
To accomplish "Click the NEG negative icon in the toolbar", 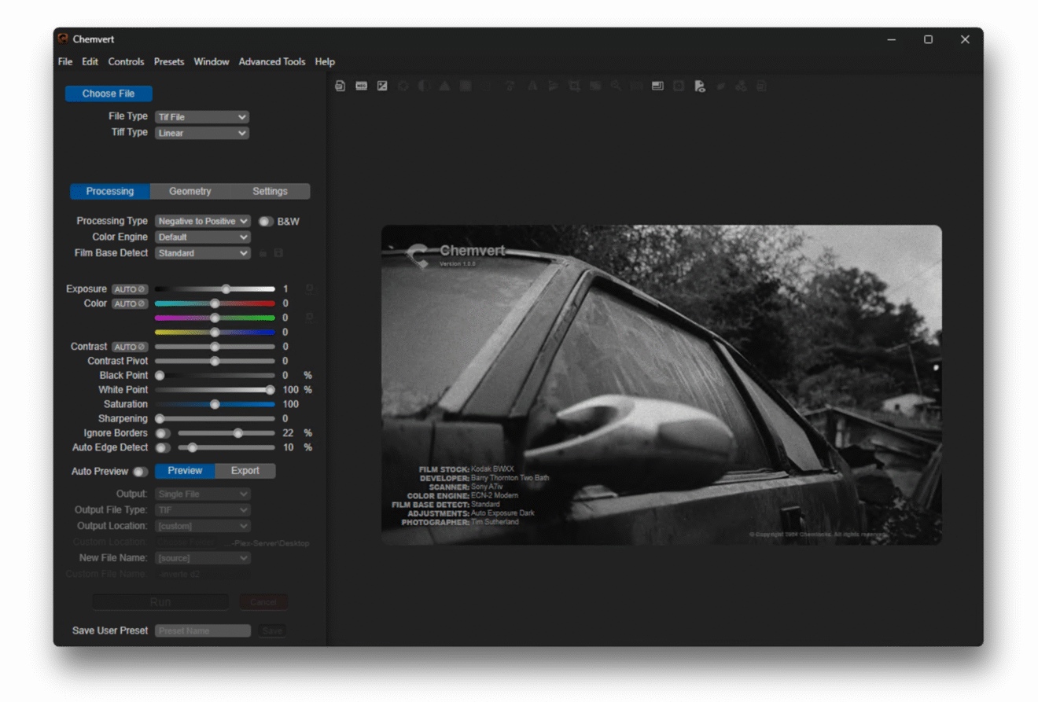I will 361,86.
